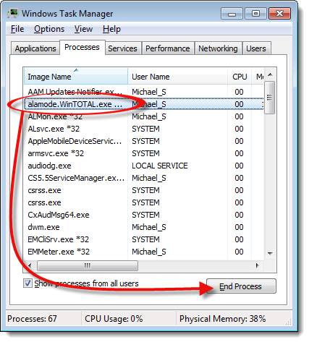Screen dimensions: 309x342
Task: Open the Help menu
Action: [111, 29]
